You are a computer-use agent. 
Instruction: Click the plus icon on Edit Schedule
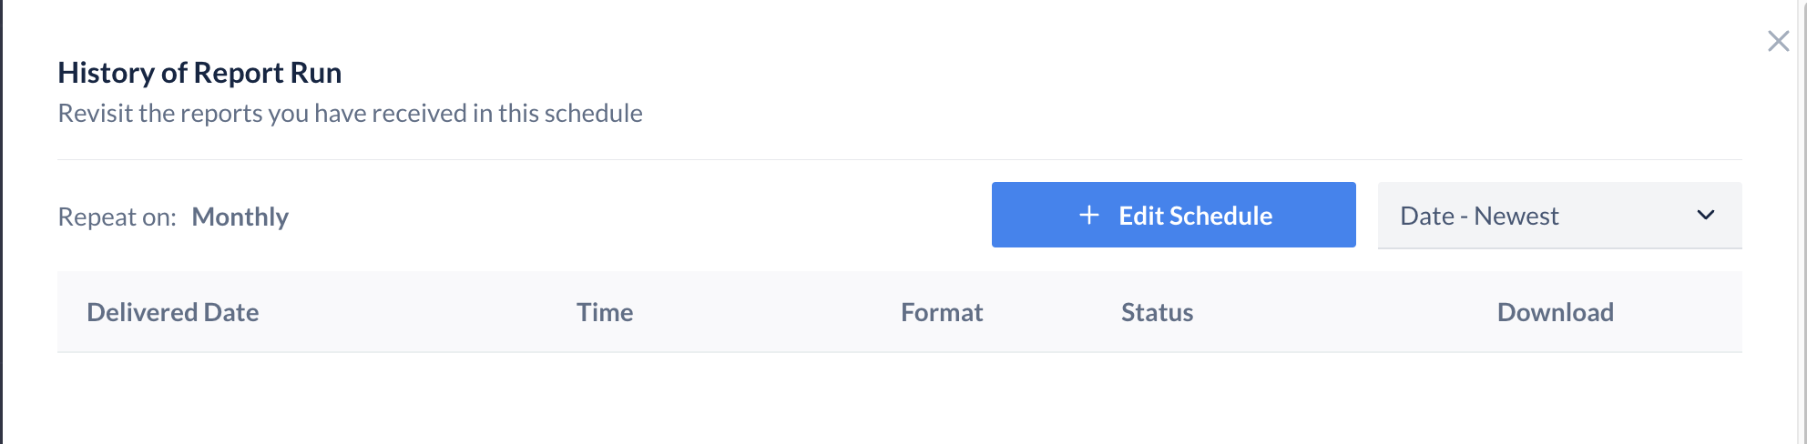(x=1088, y=216)
